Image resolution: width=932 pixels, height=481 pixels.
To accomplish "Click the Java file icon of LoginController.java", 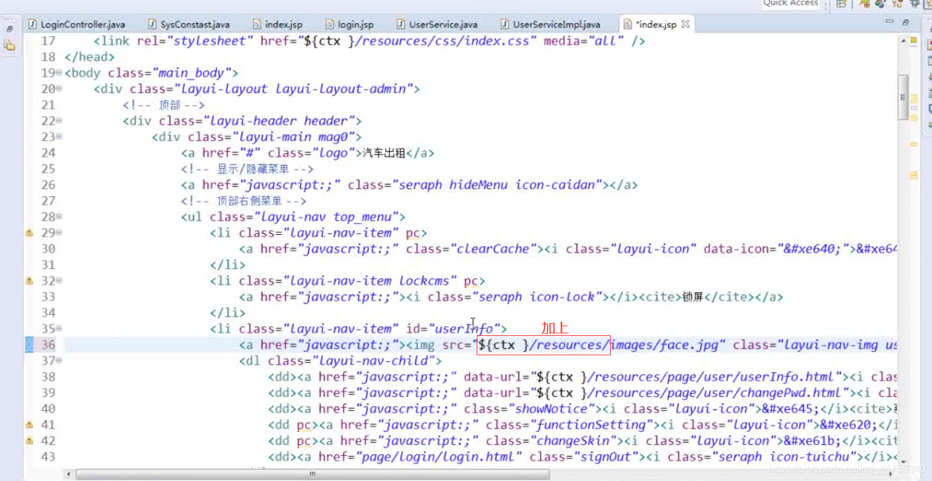I will coord(32,25).
